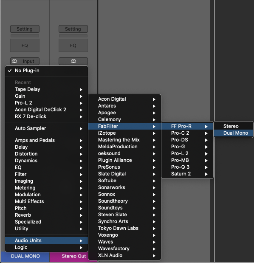Open the EQ thumbnail on Stereo Out strip
254x263 pixels.
[x=73, y=45]
